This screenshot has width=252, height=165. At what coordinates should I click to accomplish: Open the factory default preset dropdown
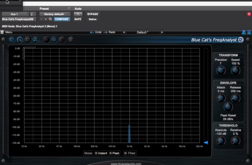(55, 14)
